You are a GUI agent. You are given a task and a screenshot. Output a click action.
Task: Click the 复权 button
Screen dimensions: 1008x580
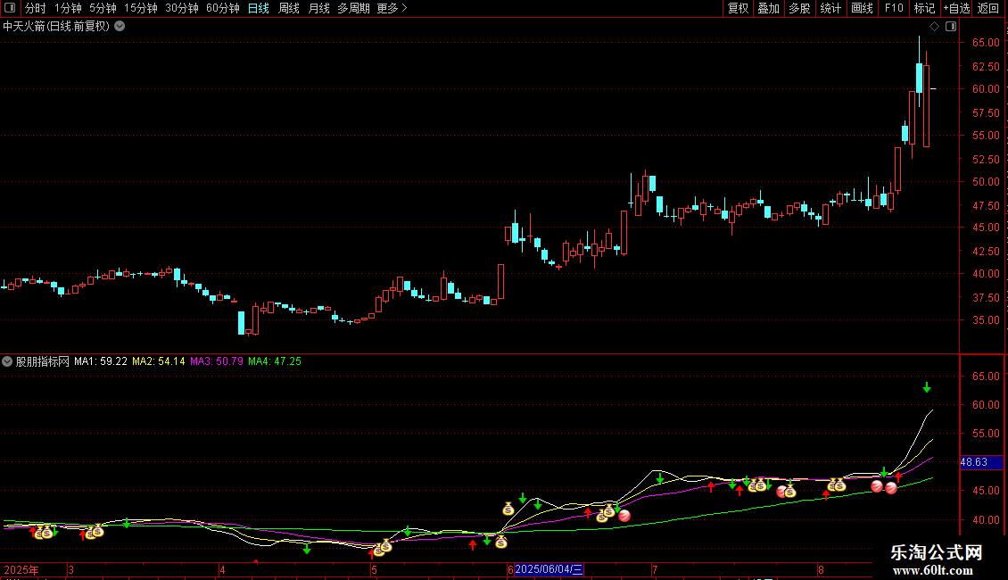pyautogui.click(x=738, y=8)
